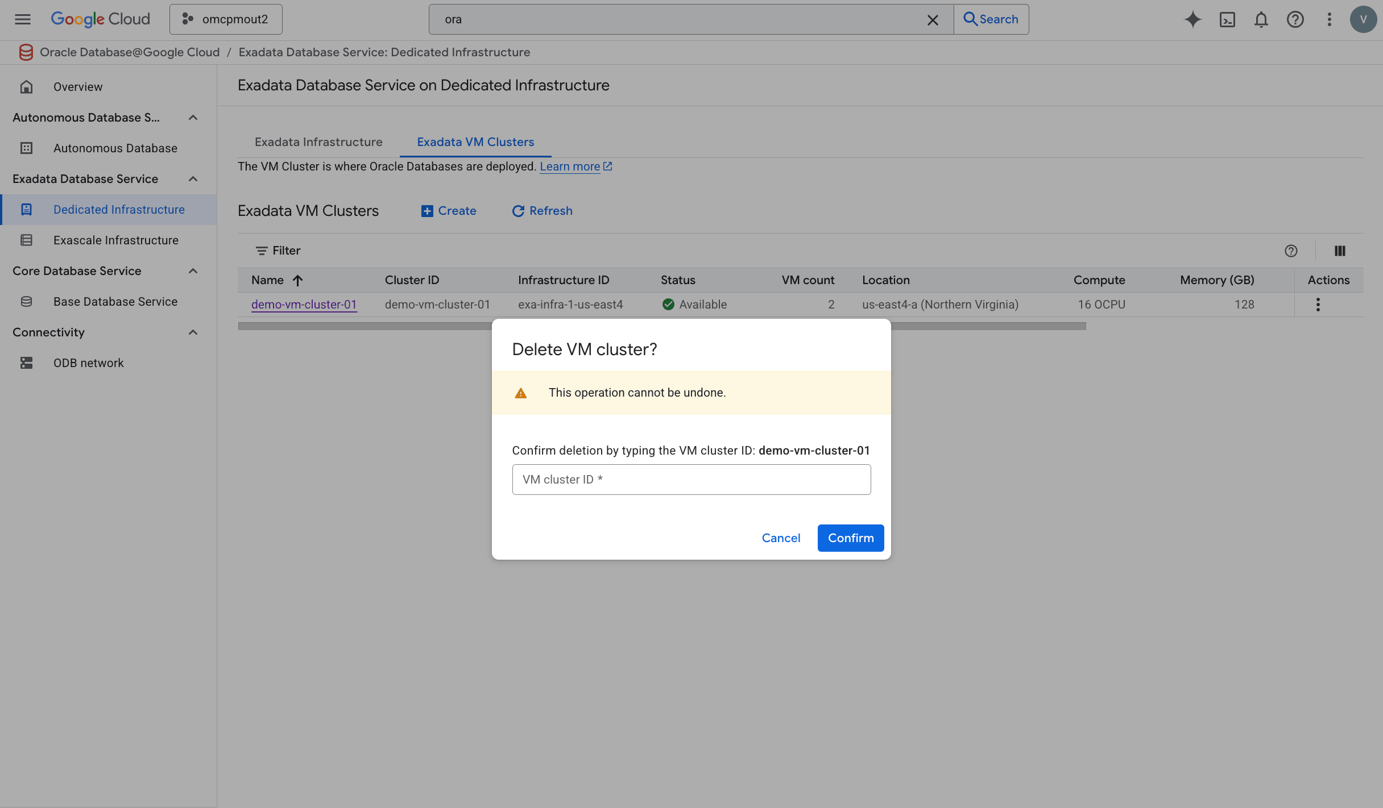Open the Gemini AI assistant sparkle icon

point(1192,19)
